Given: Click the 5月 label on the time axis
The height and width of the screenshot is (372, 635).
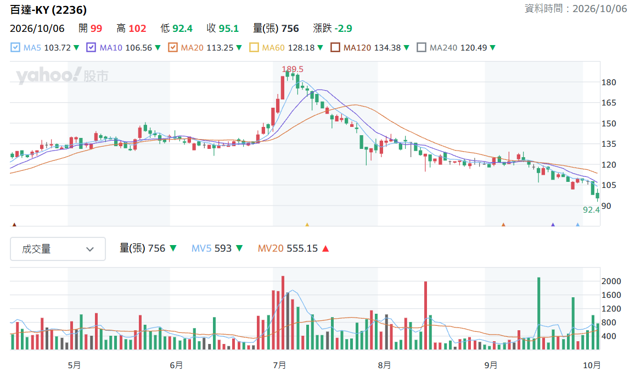Looking at the screenshot, I should tap(74, 365).
